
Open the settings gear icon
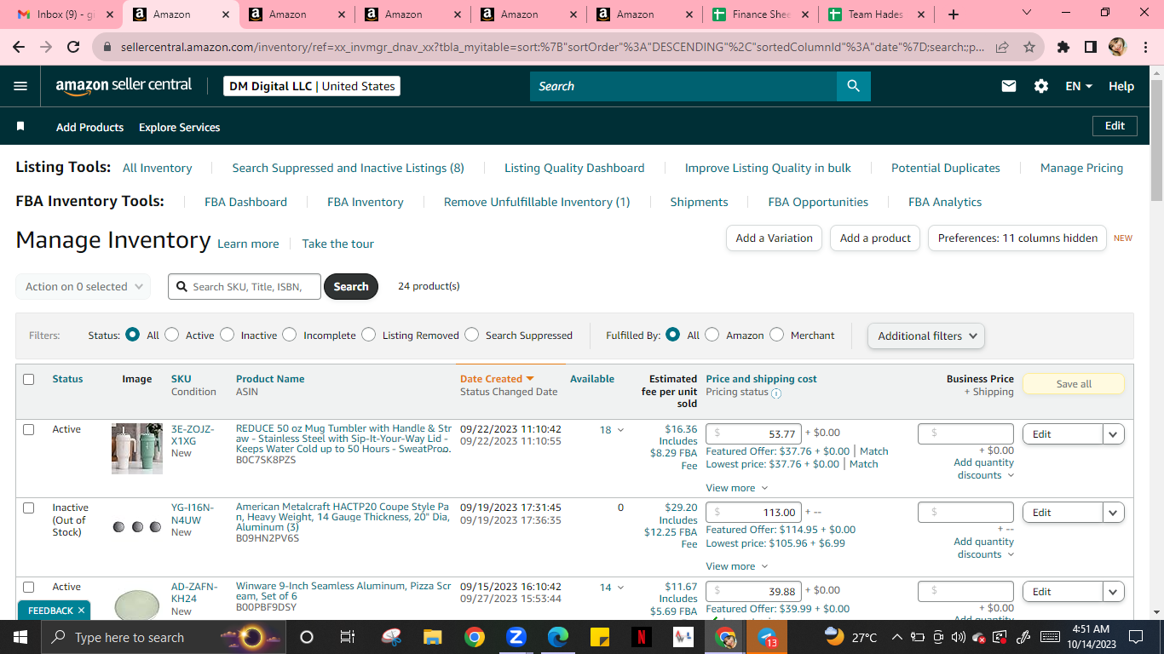click(1040, 86)
